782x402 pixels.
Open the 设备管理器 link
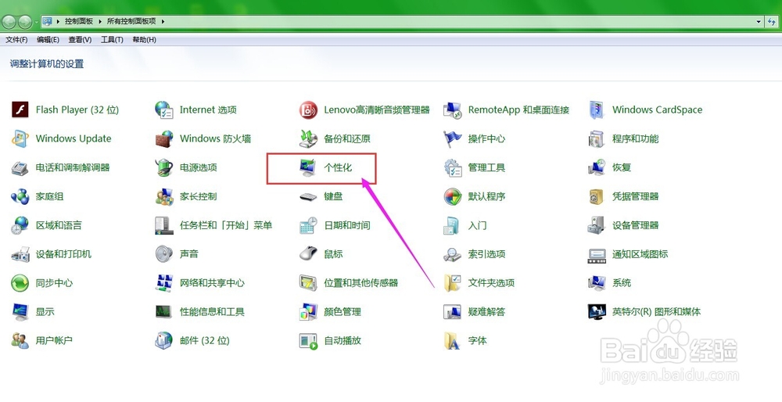635,225
